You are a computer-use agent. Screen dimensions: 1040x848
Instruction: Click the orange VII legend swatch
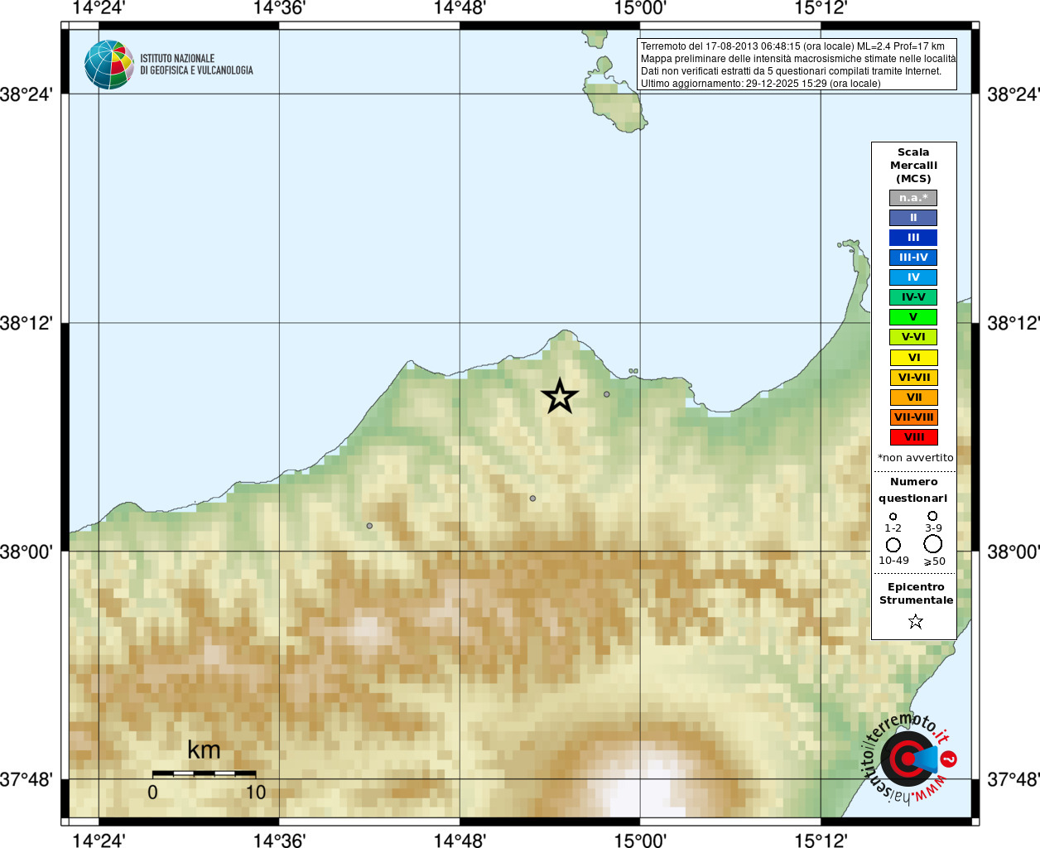pos(913,397)
